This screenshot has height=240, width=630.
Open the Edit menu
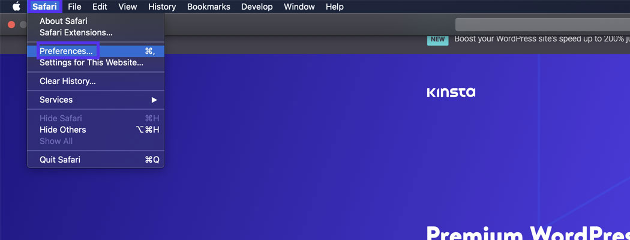tap(100, 7)
